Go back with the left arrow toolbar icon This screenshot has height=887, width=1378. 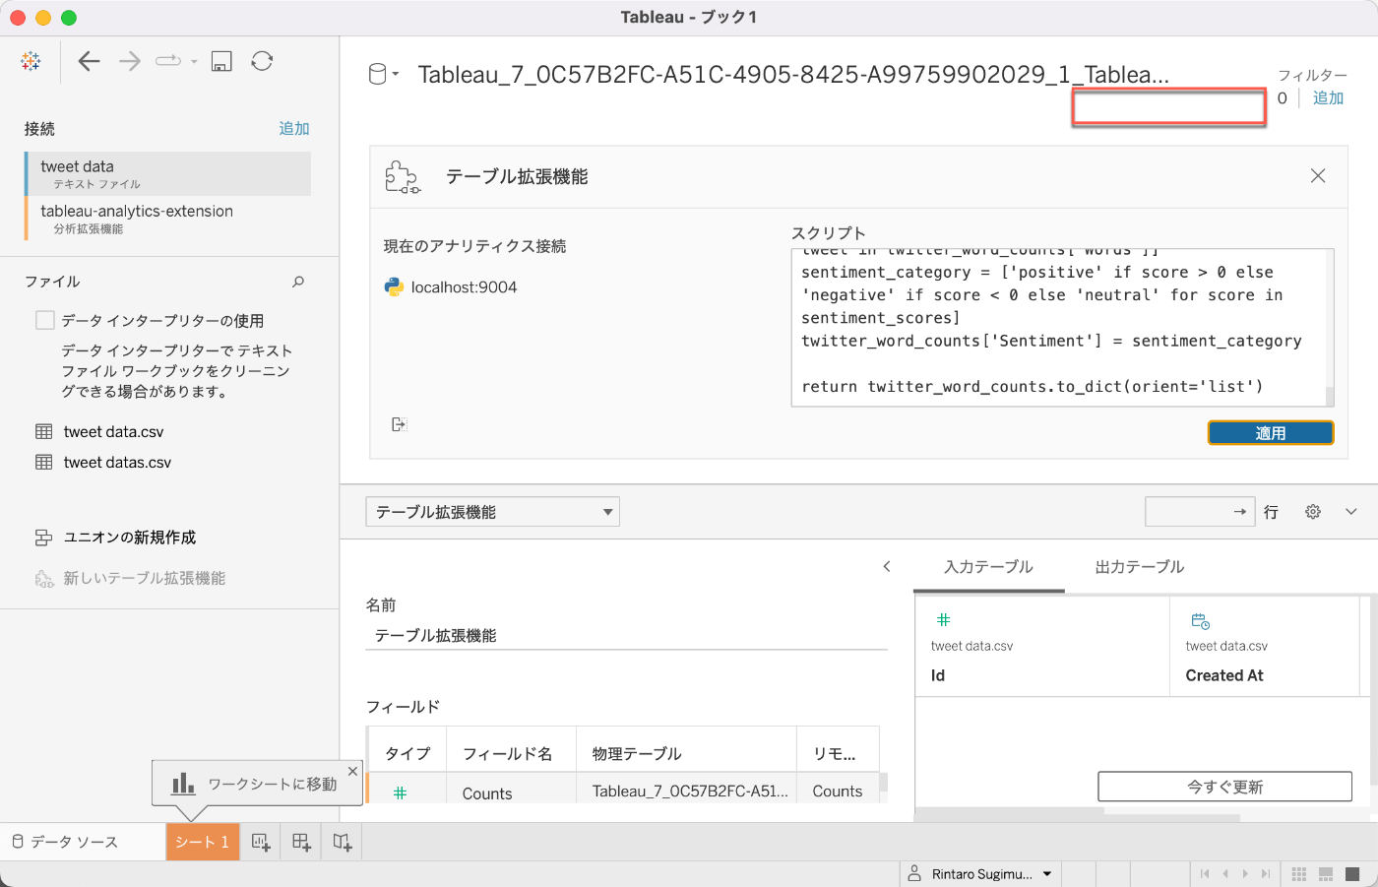[x=90, y=61]
